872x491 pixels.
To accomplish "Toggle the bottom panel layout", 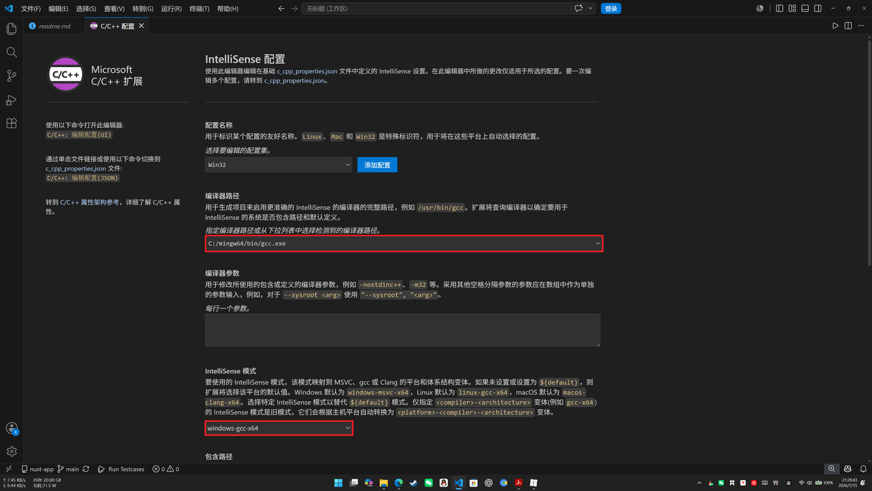I will pos(805,9).
